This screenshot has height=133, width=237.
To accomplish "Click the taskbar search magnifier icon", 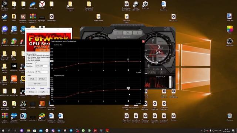I will [x=9, y=130].
